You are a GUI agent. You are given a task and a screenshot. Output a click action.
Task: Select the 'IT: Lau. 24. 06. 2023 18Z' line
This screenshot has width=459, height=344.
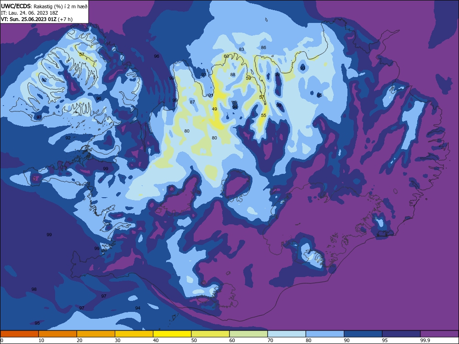click(x=29, y=13)
